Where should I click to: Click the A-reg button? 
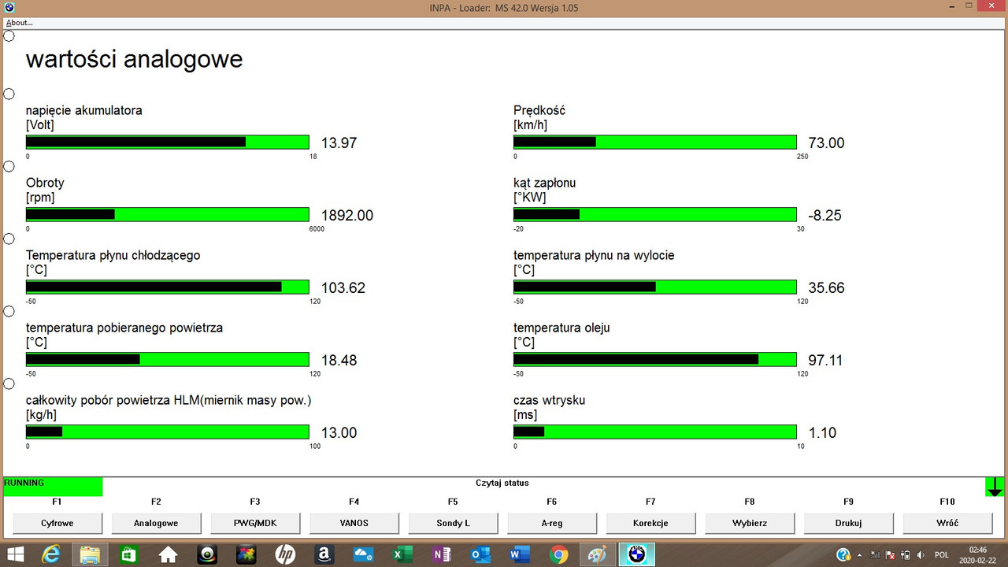click(551, 523)
